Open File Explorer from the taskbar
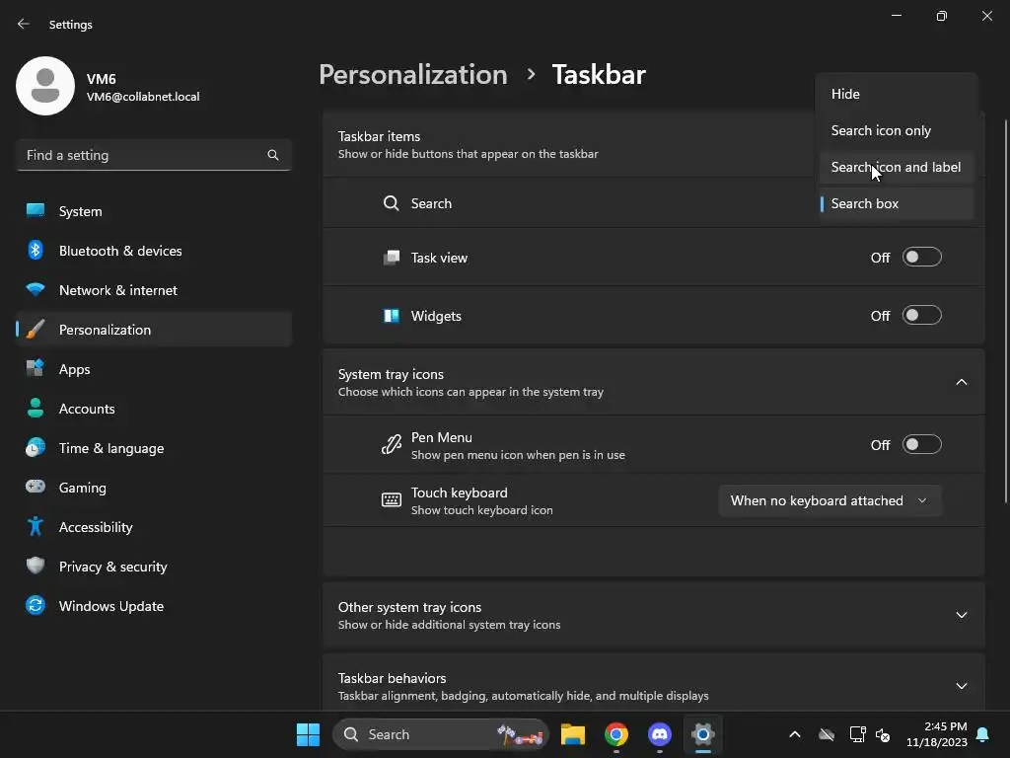1010x758 pixels. [x=573, y=734]
